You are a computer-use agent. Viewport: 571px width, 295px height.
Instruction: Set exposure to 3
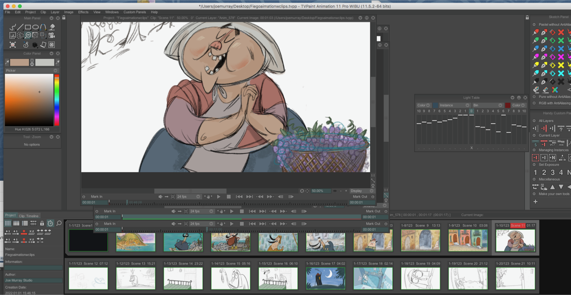coord(553,172)
